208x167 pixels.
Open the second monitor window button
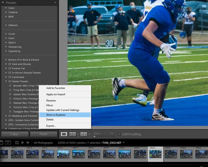8,143
